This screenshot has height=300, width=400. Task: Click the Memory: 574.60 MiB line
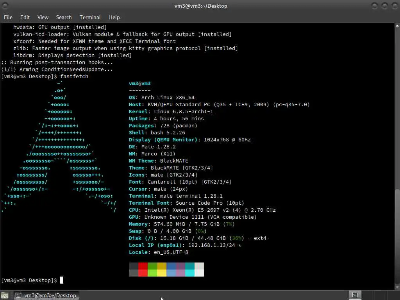click(182, 224)
